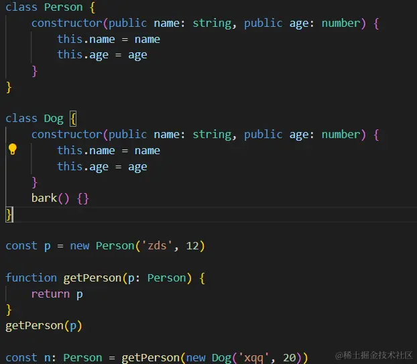This screenshot has width=417, height=364.
Task: Click the string 'xqq' in Dog call
Action: click(x=253, y=358)
